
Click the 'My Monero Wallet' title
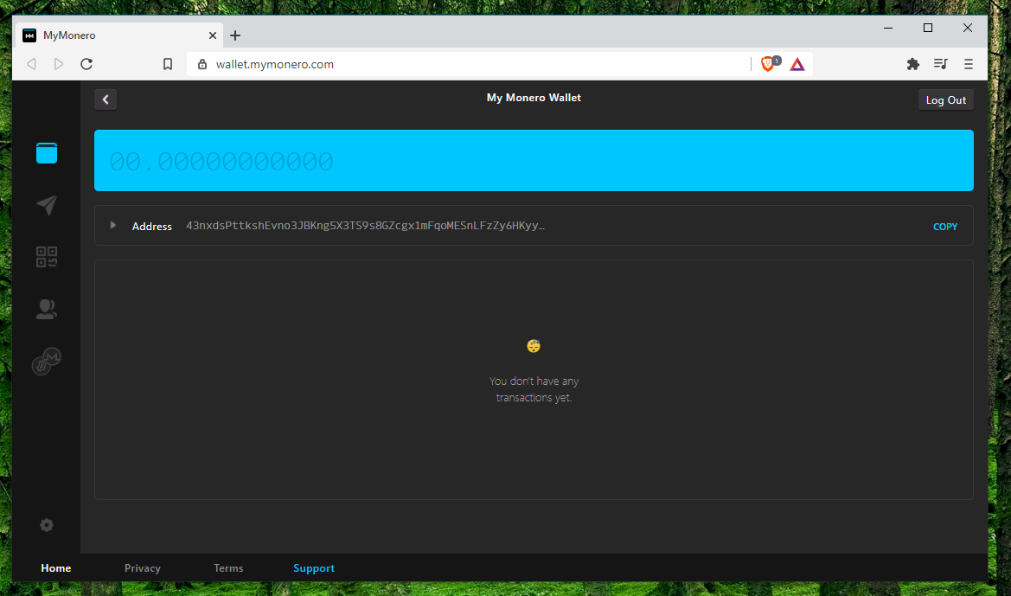coord(534,98)
